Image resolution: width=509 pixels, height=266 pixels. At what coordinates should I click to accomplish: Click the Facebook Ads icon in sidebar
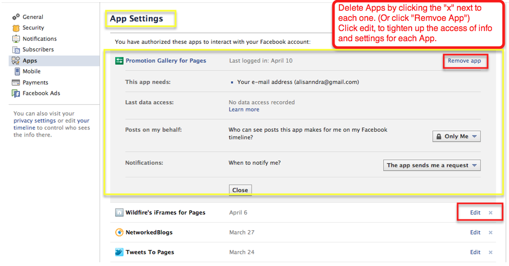16,94
